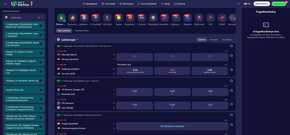Click the Regisztráció button
The height and width of the screenshot is (135, 290).
pos(279,4)
